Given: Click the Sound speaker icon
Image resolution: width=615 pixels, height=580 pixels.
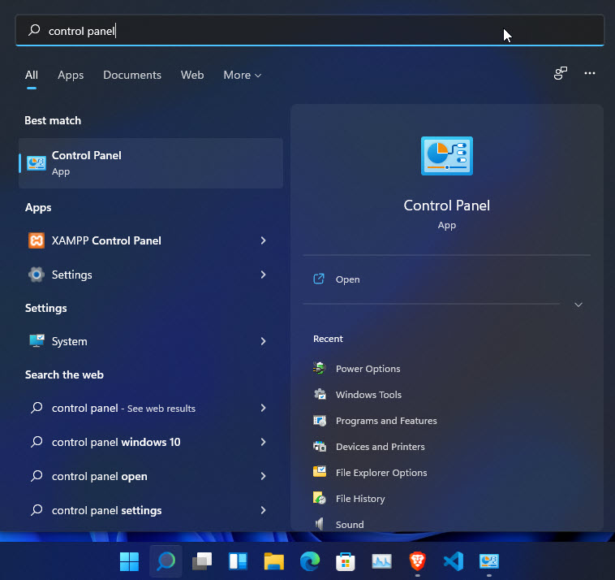Looking at the screenshot, I should coord(320,523).
